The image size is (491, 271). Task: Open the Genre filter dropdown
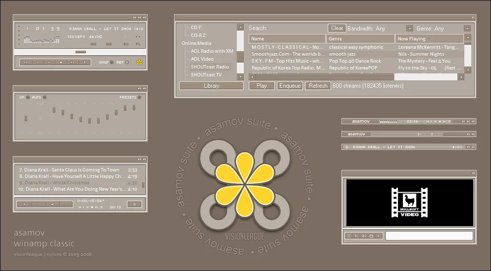point(467,29)
